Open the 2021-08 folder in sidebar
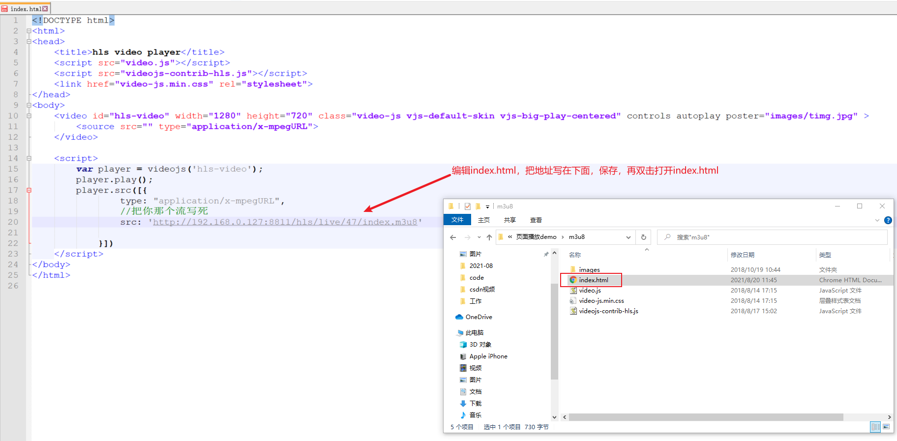The image size is (897, 441). coord(480,265)
